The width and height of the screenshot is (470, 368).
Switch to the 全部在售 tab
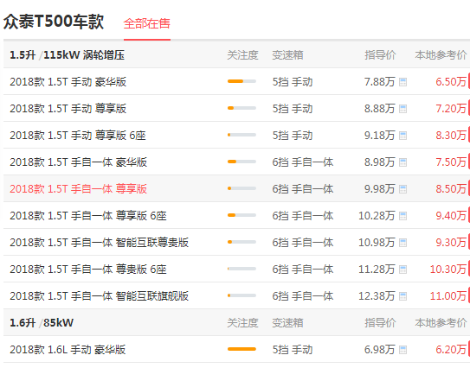click(x=147, y=23)
